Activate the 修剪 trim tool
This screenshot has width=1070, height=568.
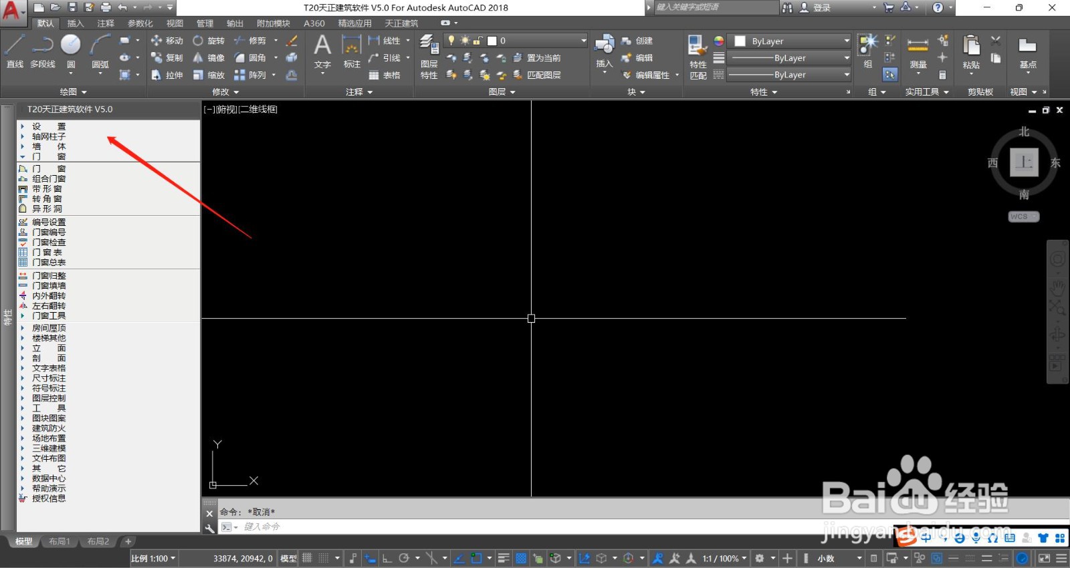click(x=250, y=41)
